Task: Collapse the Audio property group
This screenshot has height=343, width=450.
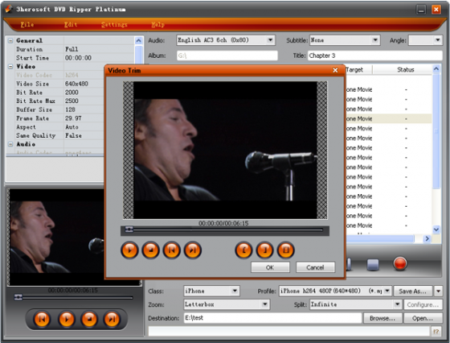Action: tap(10, 144)
